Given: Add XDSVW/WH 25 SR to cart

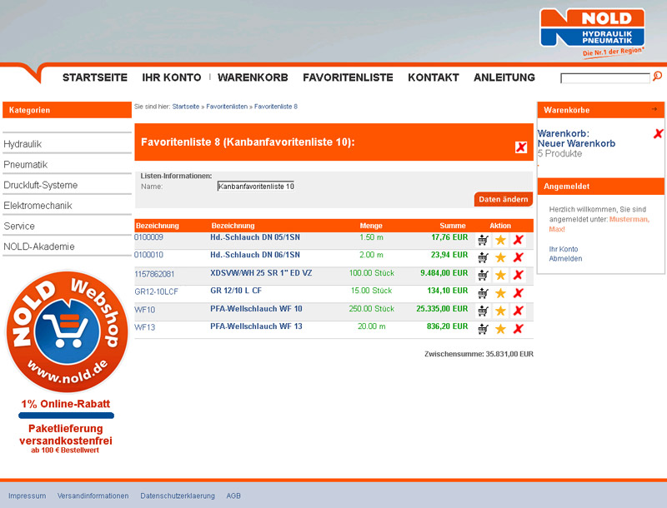Looking at the screenshot, I should click(483, 276).
